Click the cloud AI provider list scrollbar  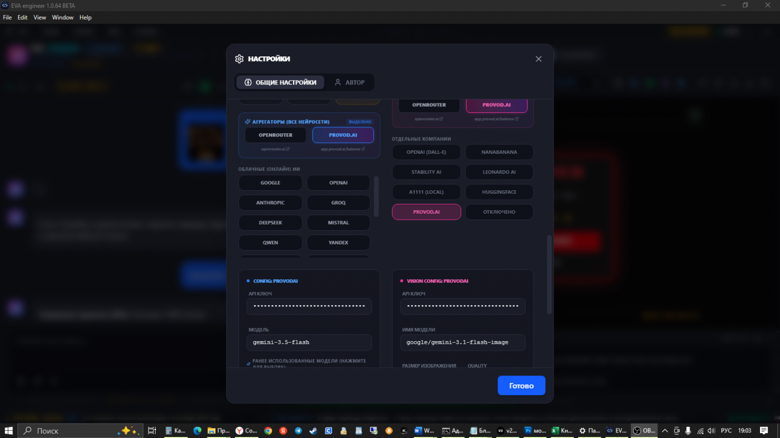point(376,196)
